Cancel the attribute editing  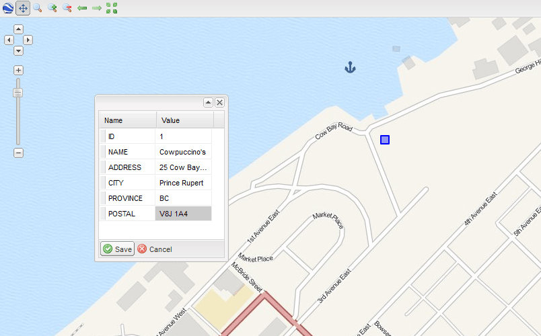[155, 249]
